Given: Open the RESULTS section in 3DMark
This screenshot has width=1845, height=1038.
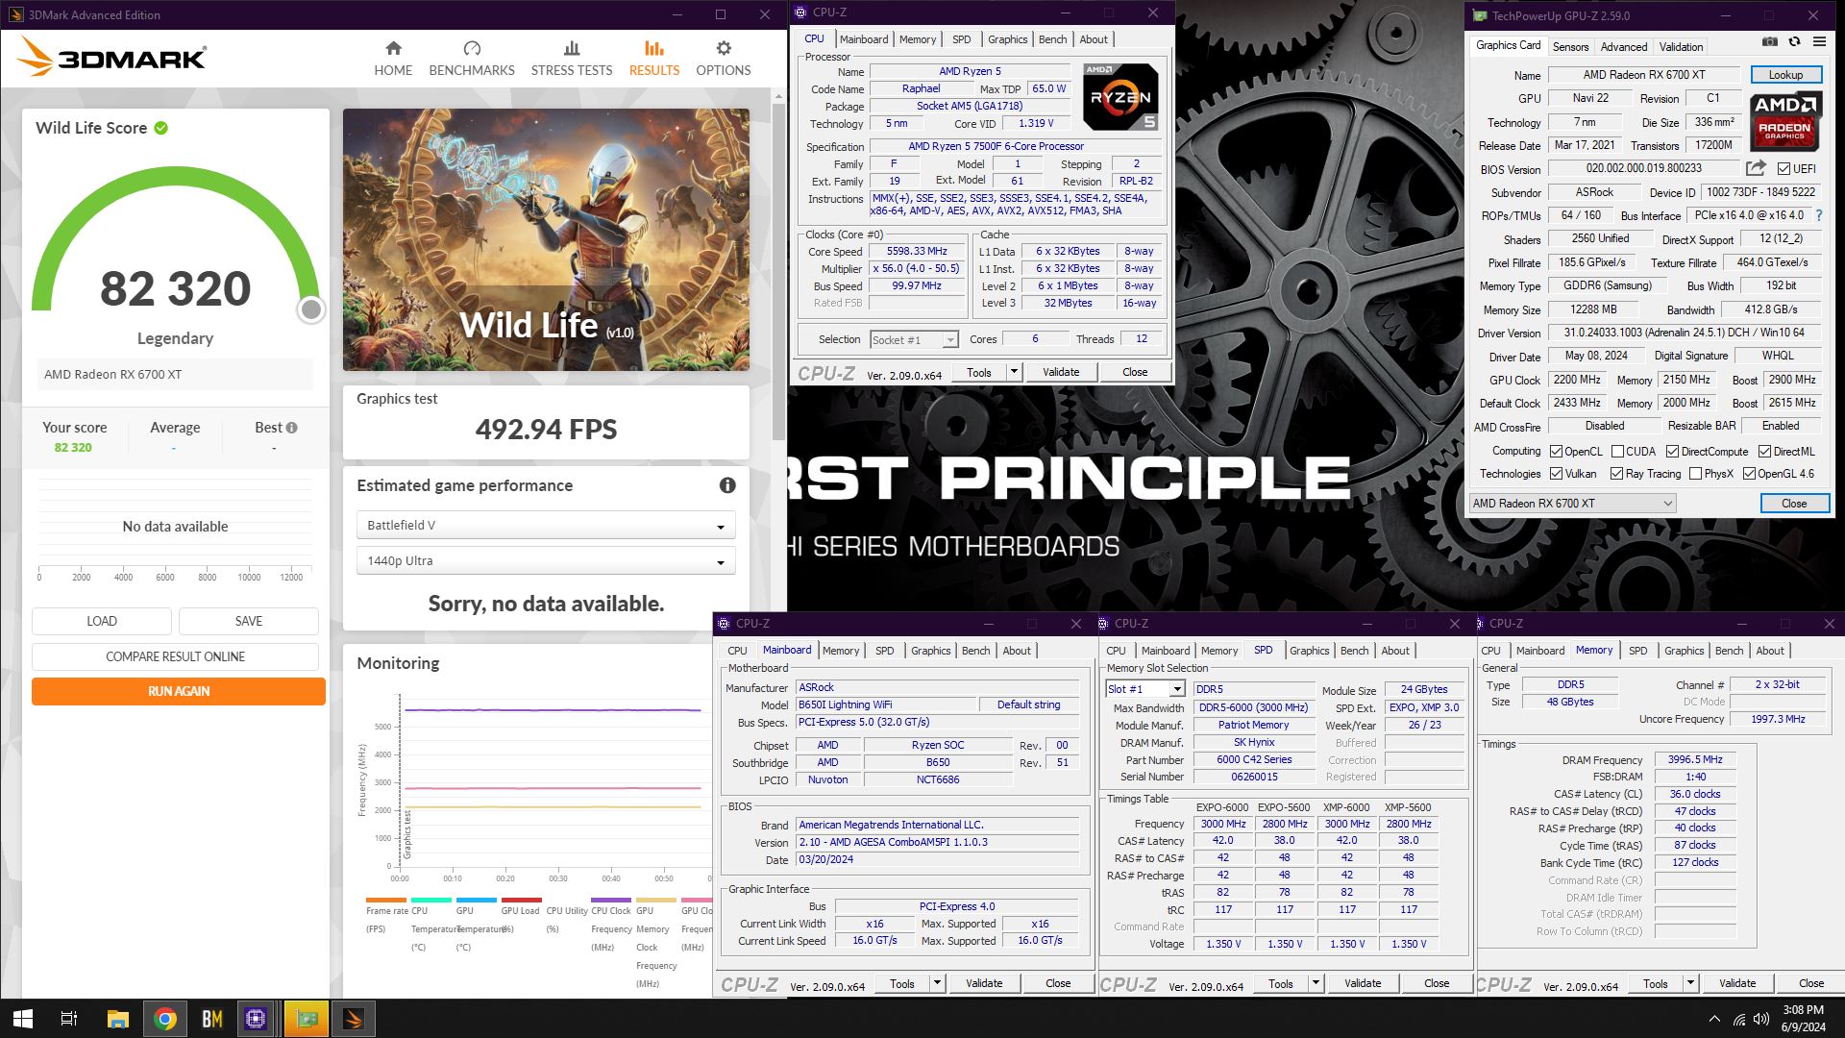Looking at the screenshot, I should click(654, 59).
